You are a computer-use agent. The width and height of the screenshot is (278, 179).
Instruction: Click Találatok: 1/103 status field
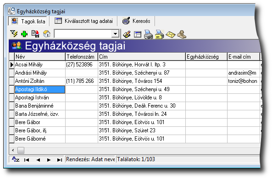click(x=188, y=159)
